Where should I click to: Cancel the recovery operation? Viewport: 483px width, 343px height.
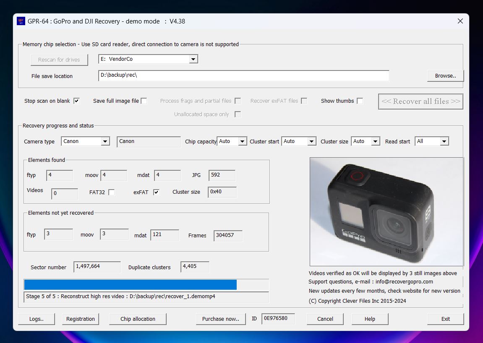(x=325, y=319)
